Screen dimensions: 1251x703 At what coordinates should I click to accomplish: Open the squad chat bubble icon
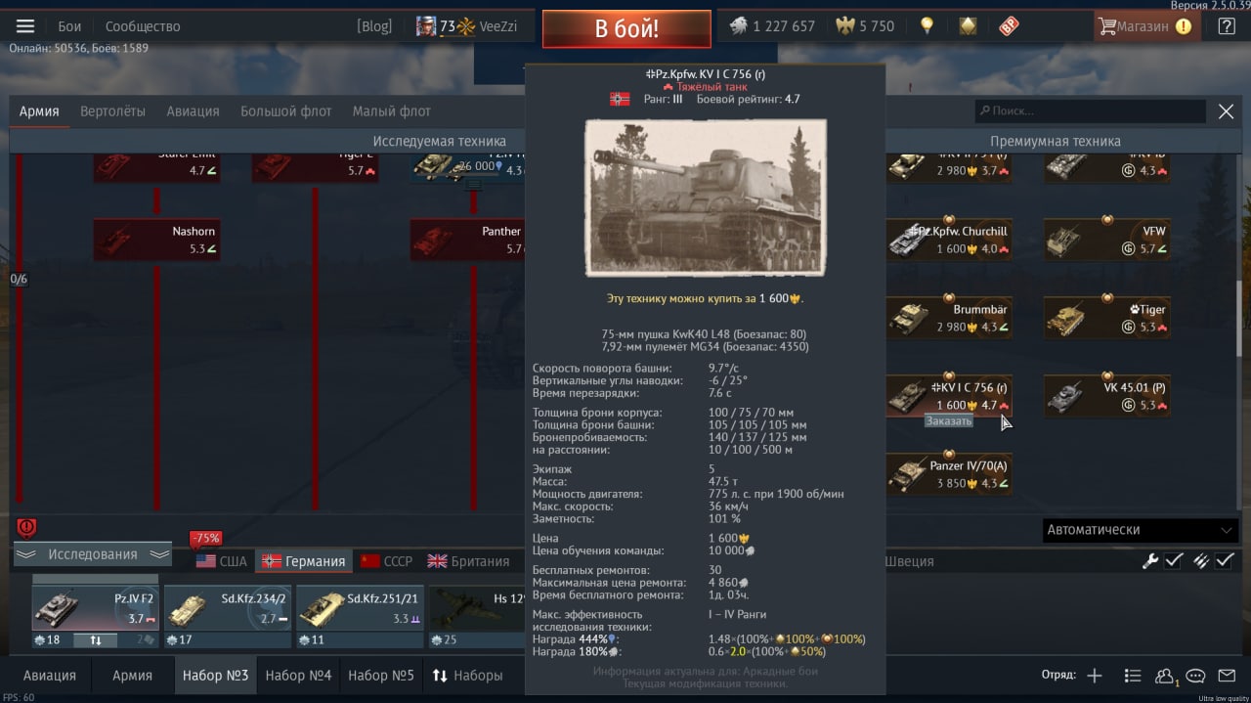[1196, 676]
